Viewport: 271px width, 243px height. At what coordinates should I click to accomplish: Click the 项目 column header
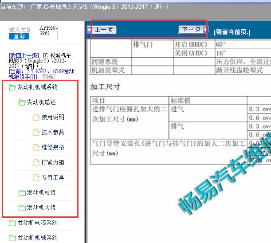(x=130, y=100)
